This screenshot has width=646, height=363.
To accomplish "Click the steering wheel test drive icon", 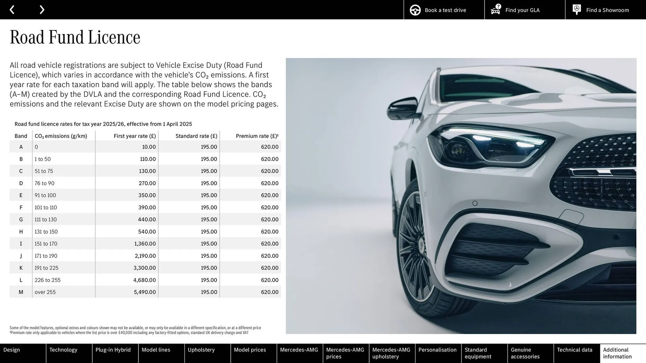I will point(415,10).
